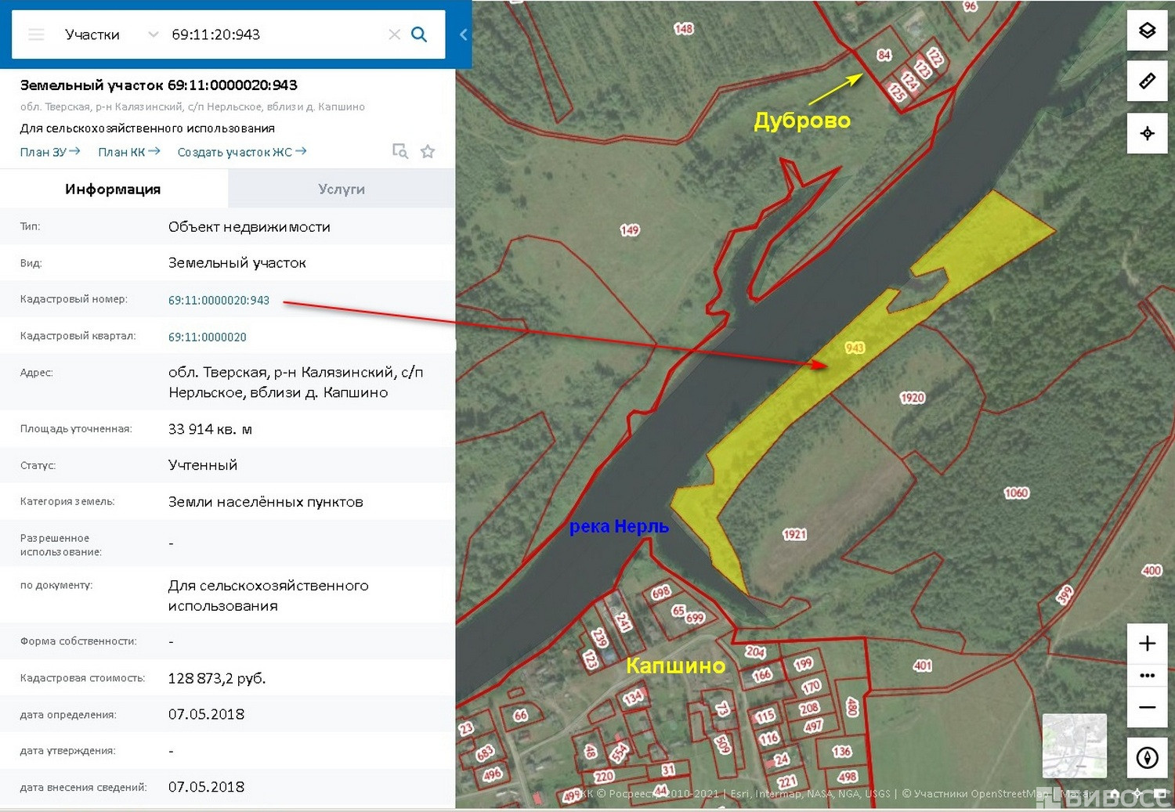Click parcel label 400 on the map
Screen dimensions: 1175x812
pos(1151,570)
